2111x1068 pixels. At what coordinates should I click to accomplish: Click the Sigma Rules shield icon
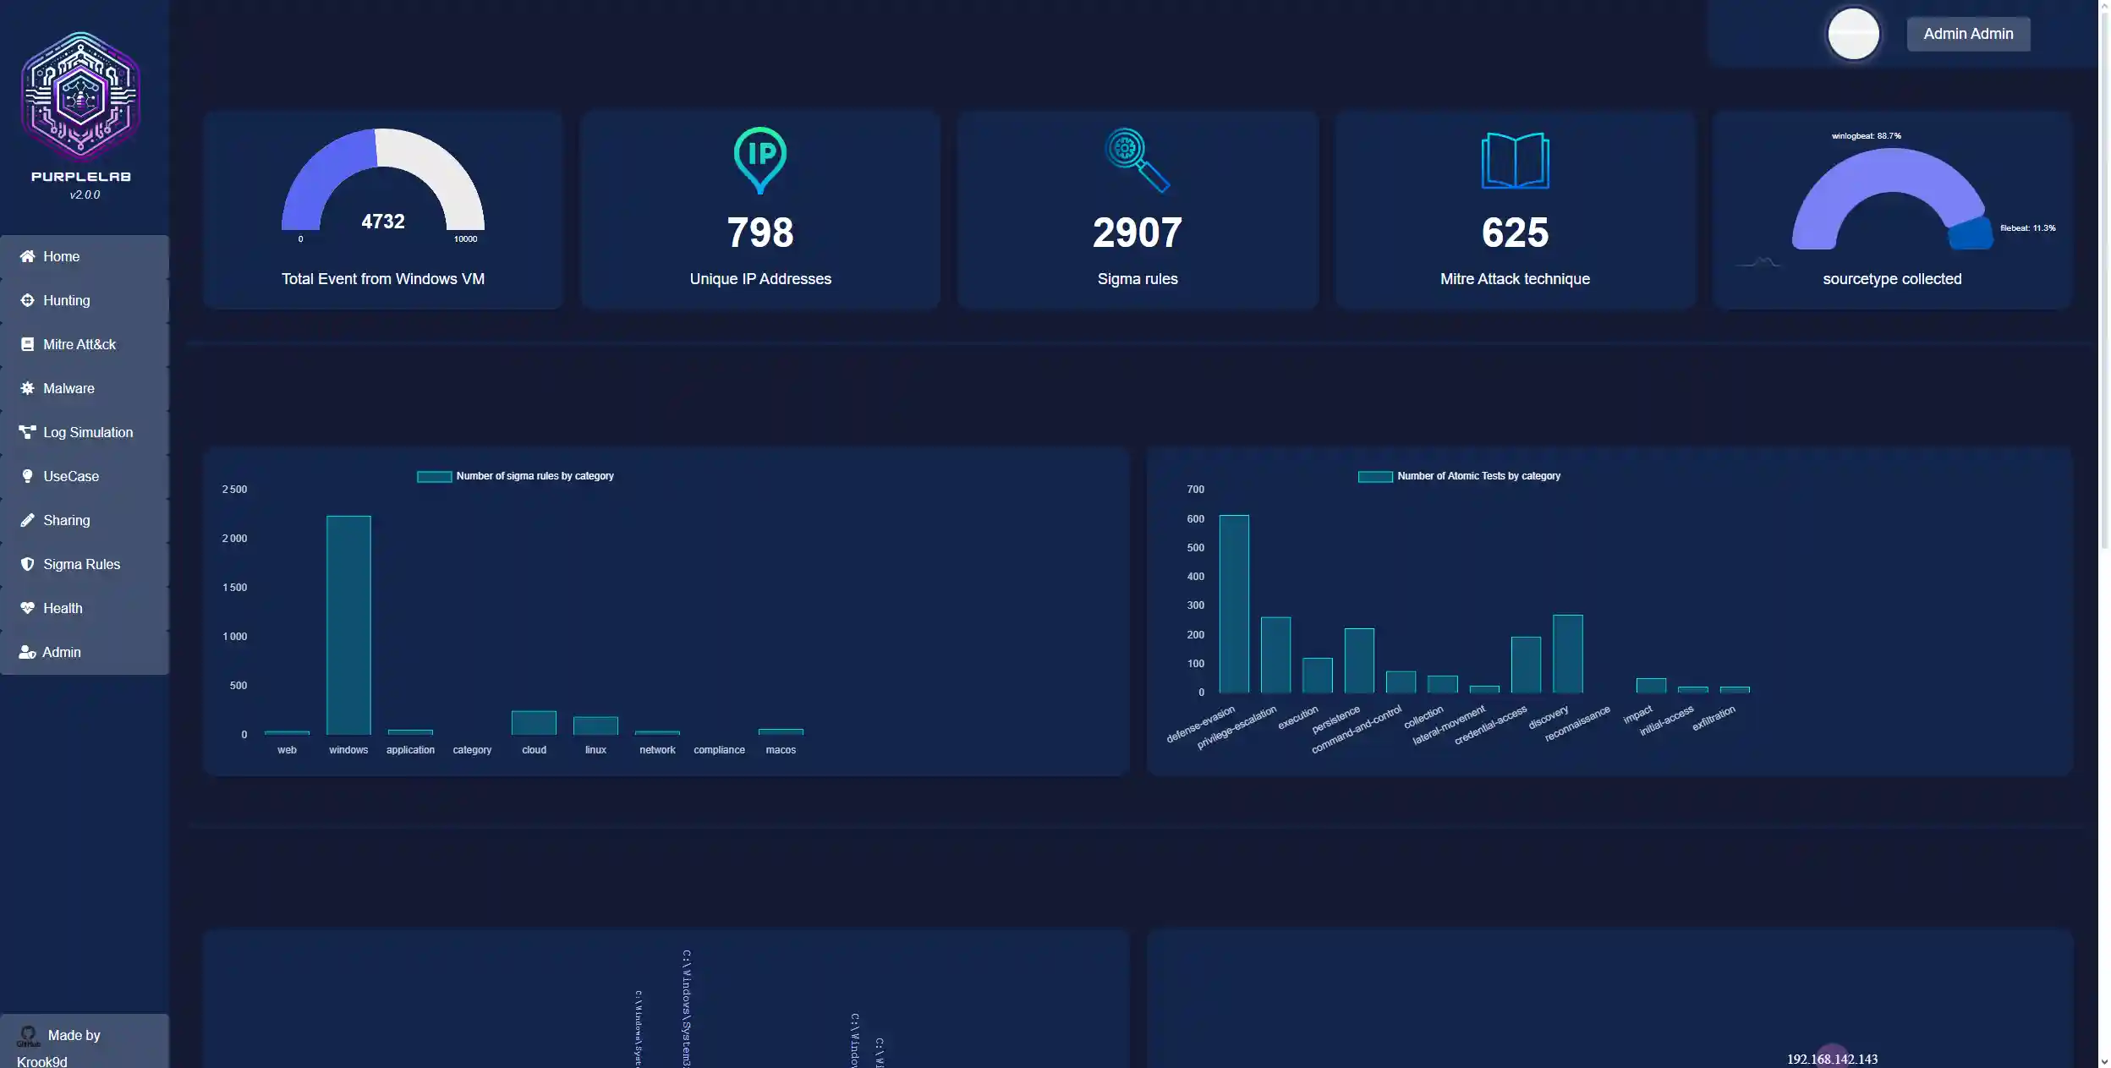point(28,564)
